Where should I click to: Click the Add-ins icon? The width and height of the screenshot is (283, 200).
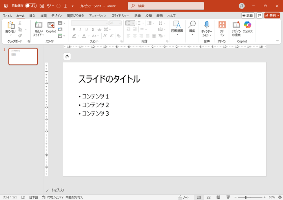click(222, 25)
